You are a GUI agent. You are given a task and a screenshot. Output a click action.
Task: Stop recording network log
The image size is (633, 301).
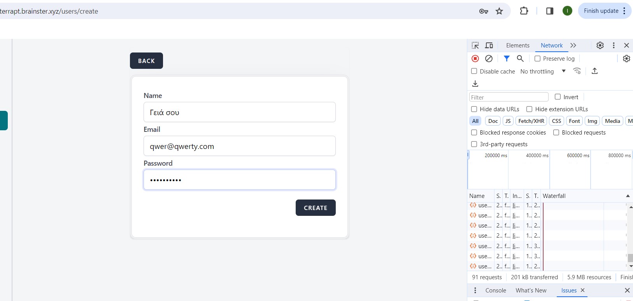[475, 59]
